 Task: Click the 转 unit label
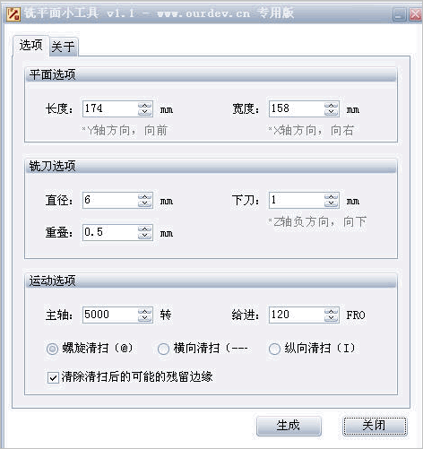166,315
